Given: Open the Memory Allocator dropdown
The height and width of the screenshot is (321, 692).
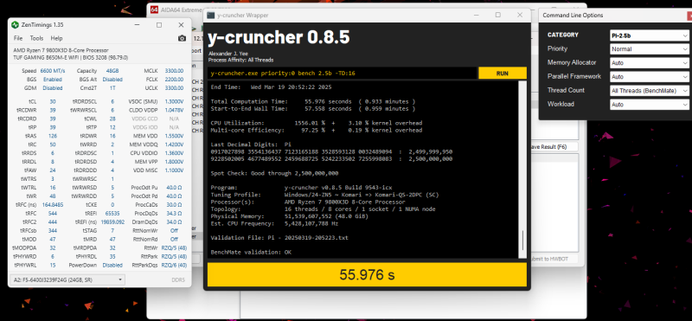Looking at the screenshot, I should (x=650, y=63).
